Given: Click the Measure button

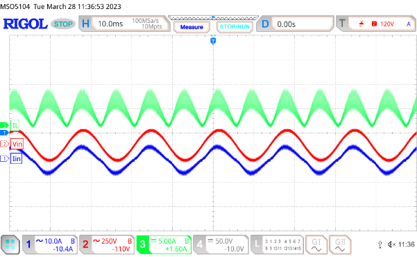Looking at the screenshot, I should pyautogui.click(x=192, y=27).
